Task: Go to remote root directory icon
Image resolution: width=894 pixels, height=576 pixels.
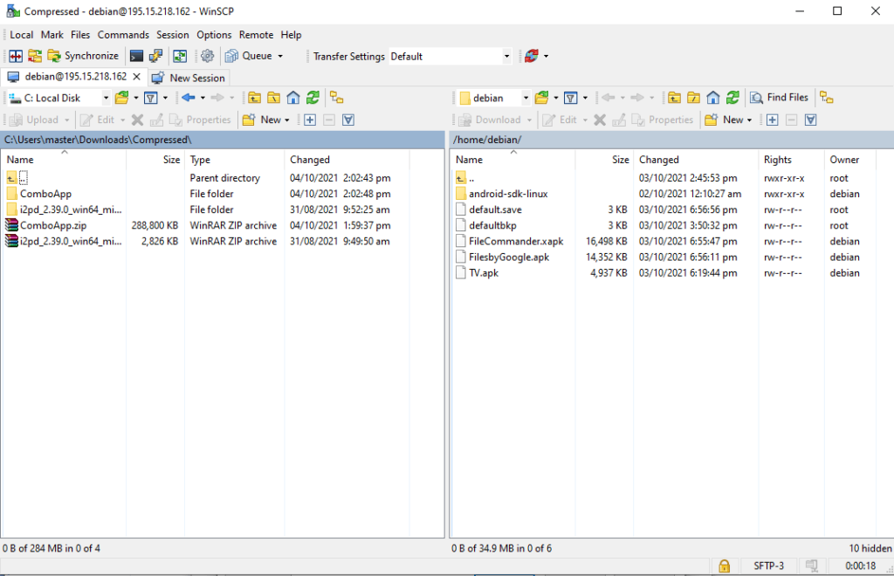Action: pos(693,98)
